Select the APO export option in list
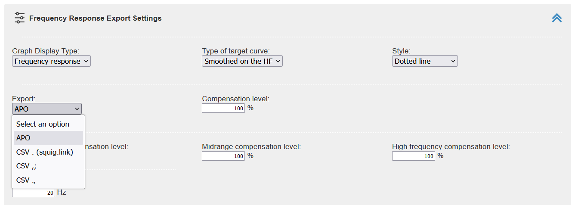 click(x=49, y=138)
